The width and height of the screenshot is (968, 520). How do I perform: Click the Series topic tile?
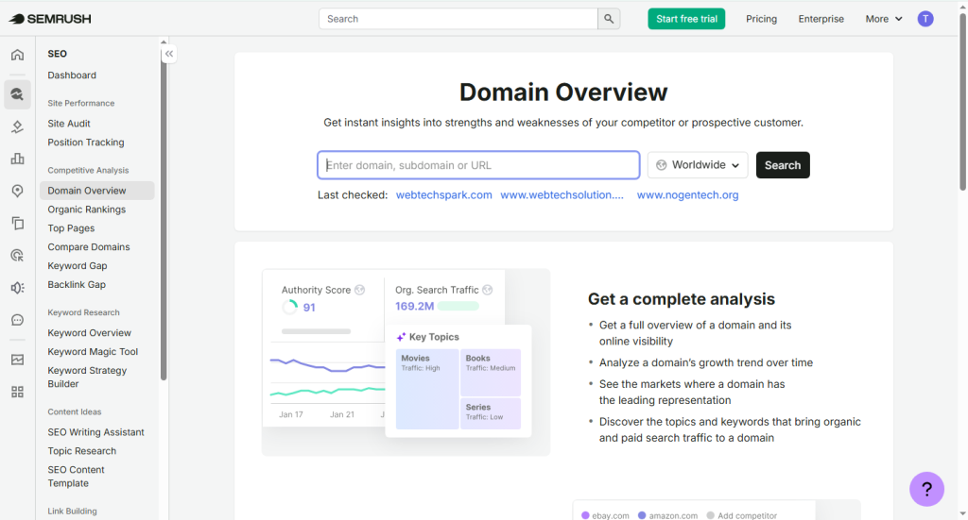click(x=491, y=413)
